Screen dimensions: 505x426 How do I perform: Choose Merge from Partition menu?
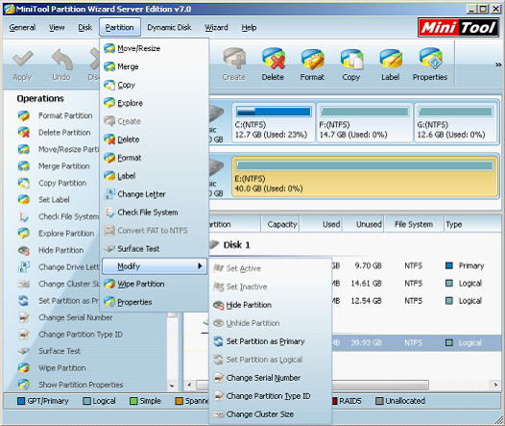click(155, 66)
